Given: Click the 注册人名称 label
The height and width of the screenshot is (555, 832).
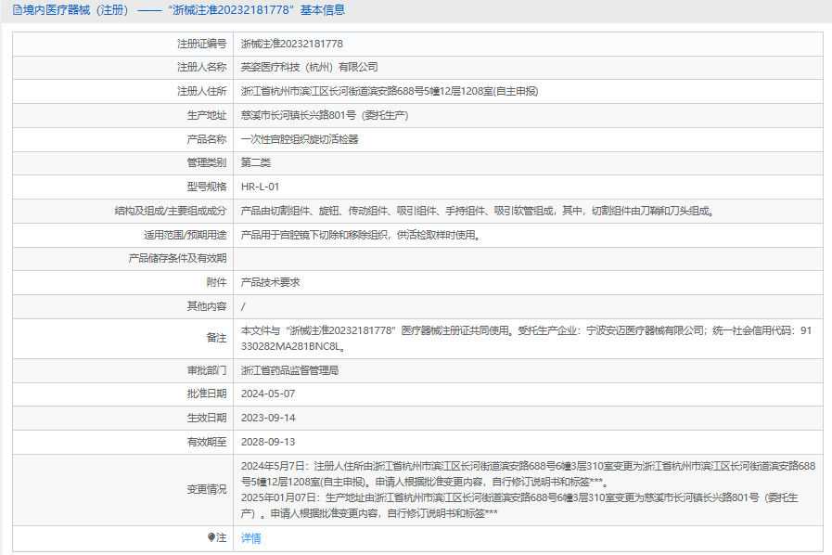Looking at the screenshot, I should 201,67.
